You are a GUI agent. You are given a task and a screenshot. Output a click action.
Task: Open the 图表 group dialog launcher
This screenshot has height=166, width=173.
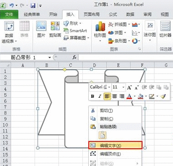[139, 49]
